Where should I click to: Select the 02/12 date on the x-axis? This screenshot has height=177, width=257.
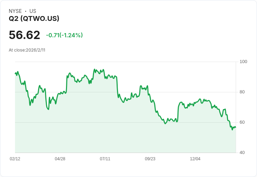click(x=15, y=159)
